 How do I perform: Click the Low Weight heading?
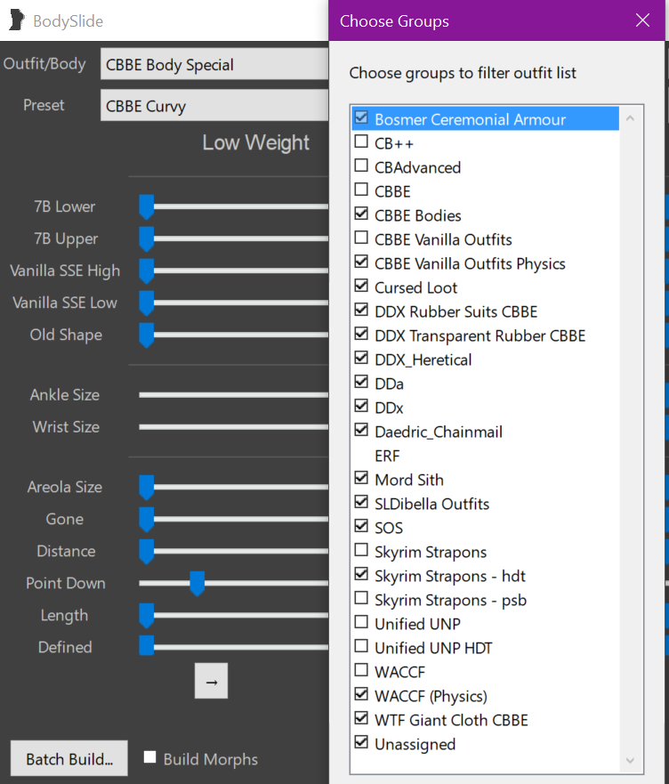click(255, 143)
